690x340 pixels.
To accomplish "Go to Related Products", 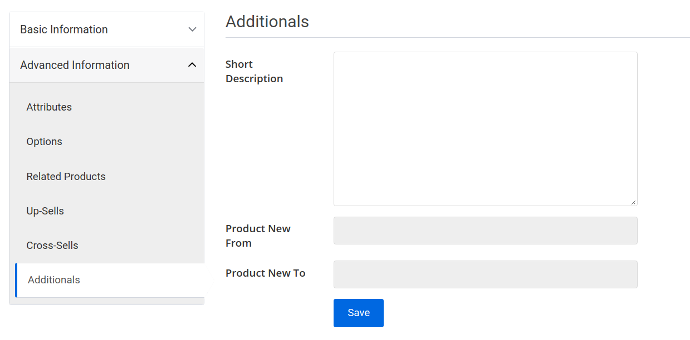I will pyautogui.click(x=66, y=176).
